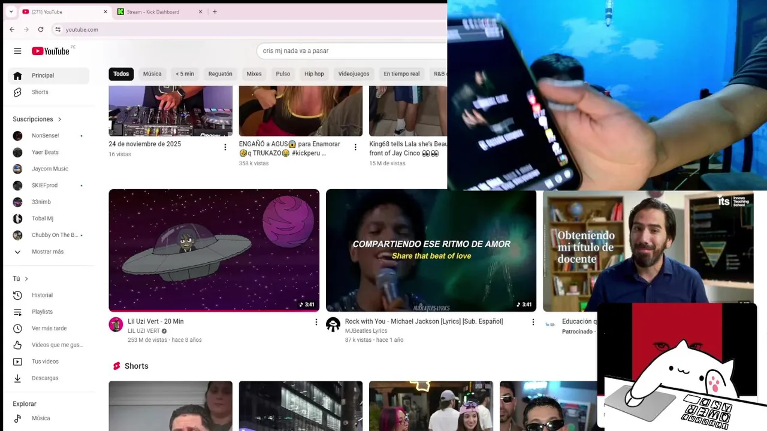
Task: Select the < 5 min filter chip
Action: pos(185,74)
